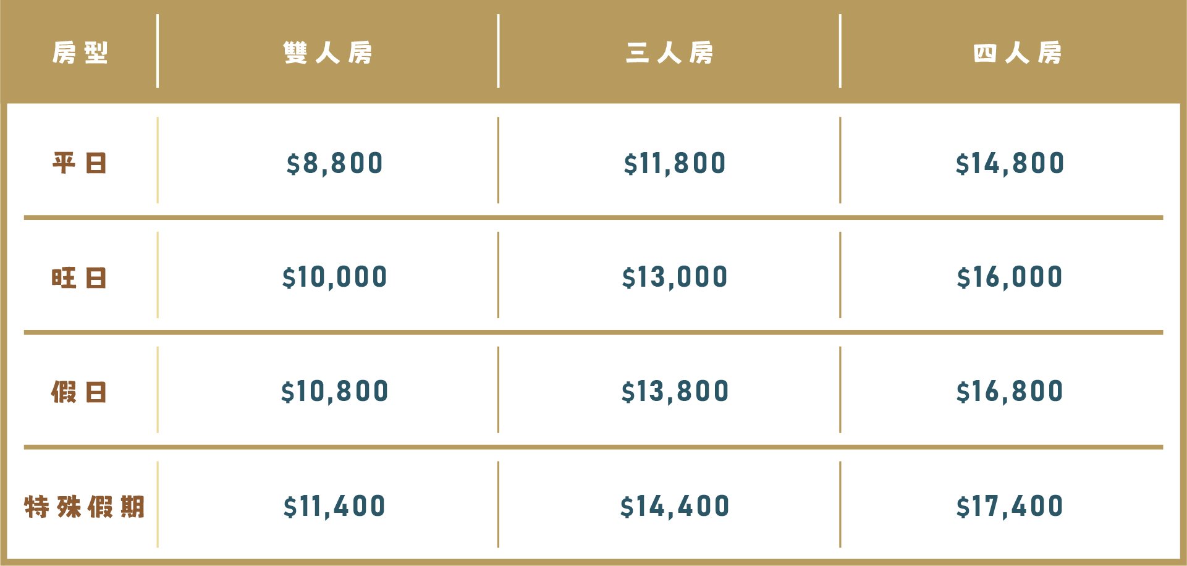This screenshot has height=566, width=1187.
Task: Select the $16,800 price cell
Action: tap(1010, 392)
